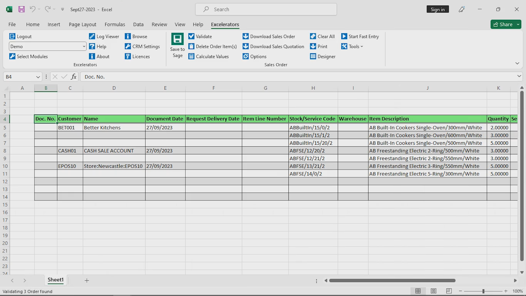Open the Name Box dropdown arrow
This screenshot has height=296, width=526.
(38, 77)
